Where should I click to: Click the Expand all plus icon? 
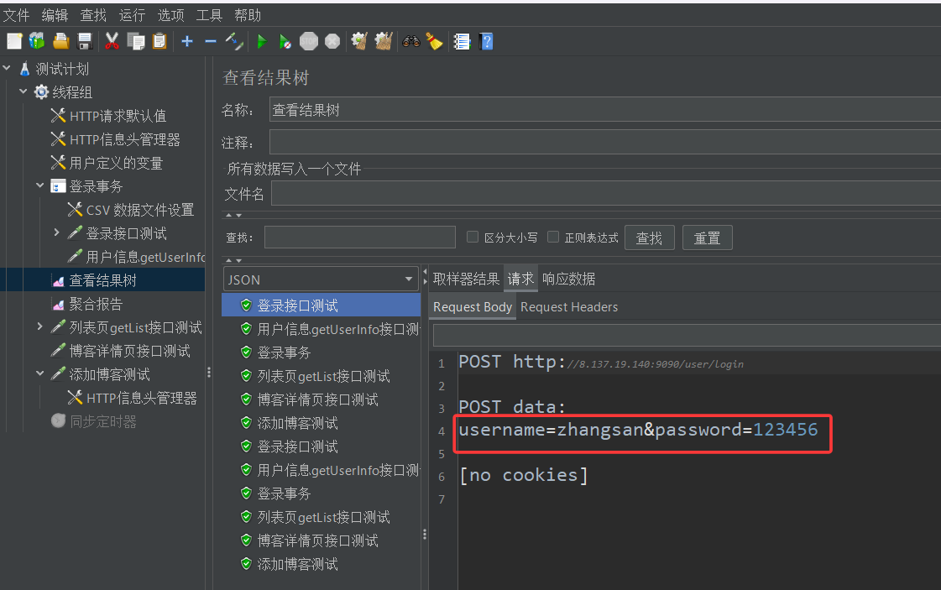point(187,41)
